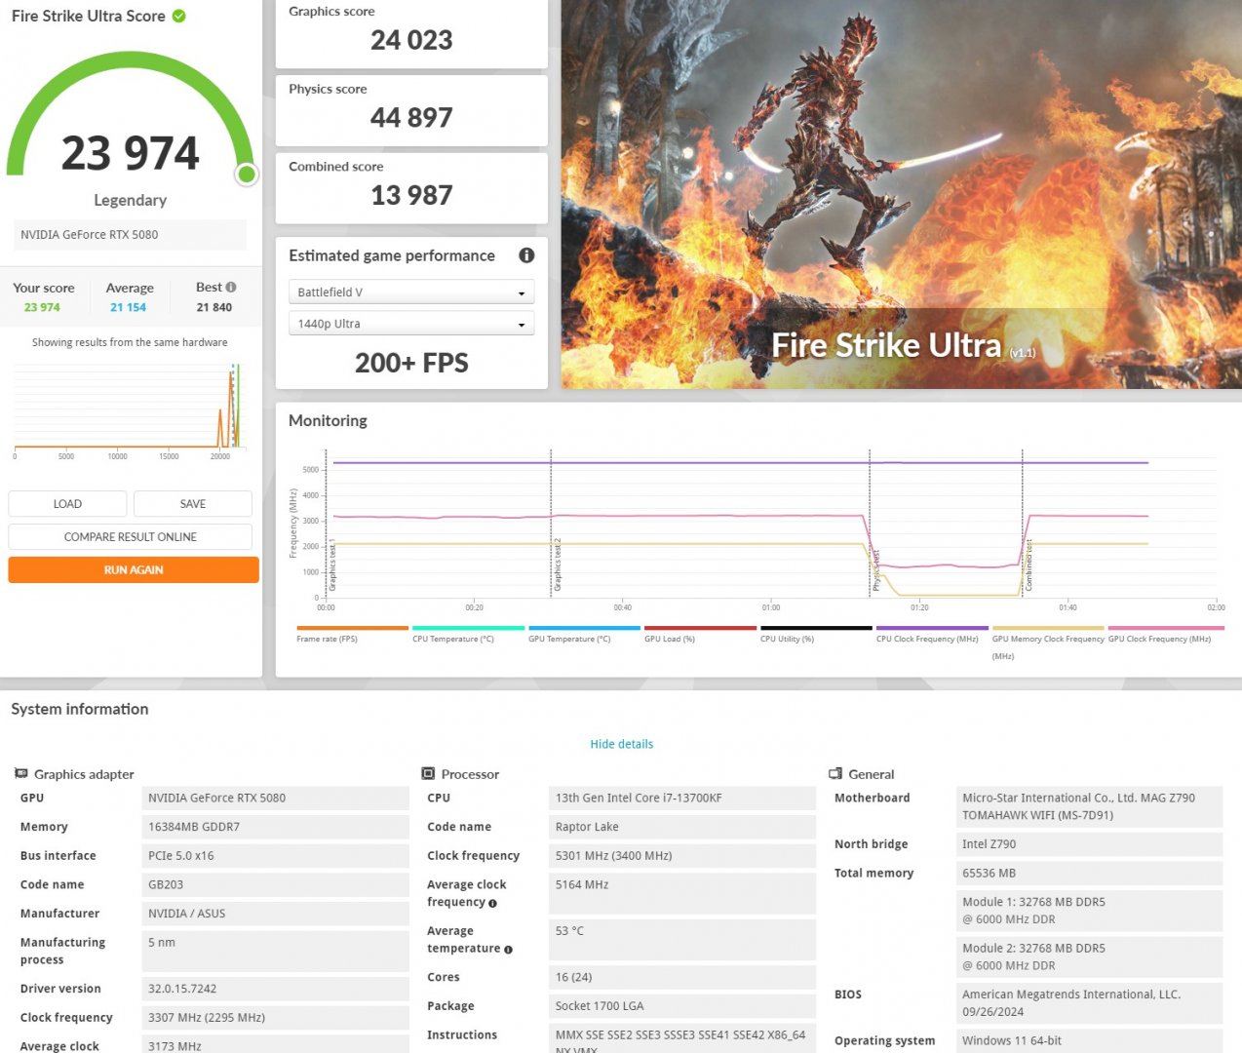This screenshot has height=1053, width=1242.
Task: Click the Legendary rating label
Action: 130,200
